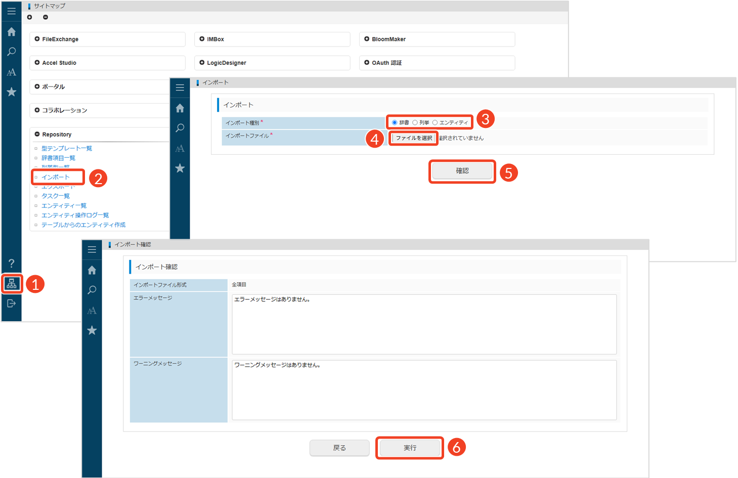
Task: Open the help question mark icon
Action: click(x=12, y=263)
